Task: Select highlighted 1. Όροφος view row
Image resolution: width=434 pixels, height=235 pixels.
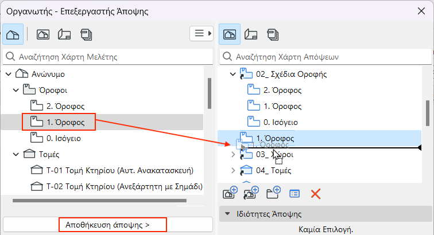Action: point(319,138)
